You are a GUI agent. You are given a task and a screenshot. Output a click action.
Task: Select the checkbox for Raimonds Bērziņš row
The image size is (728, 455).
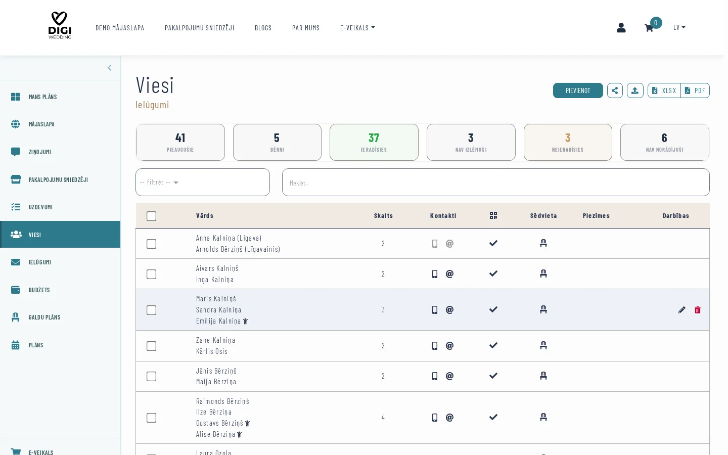[x=151, y=418]
